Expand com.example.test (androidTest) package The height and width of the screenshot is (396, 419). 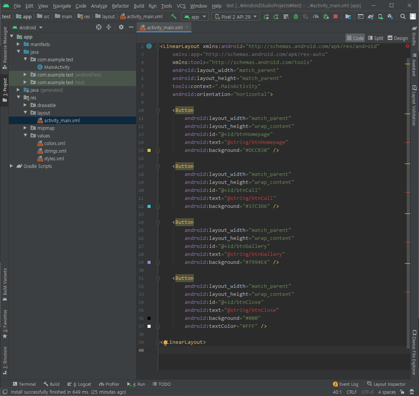tap(25, 75)
